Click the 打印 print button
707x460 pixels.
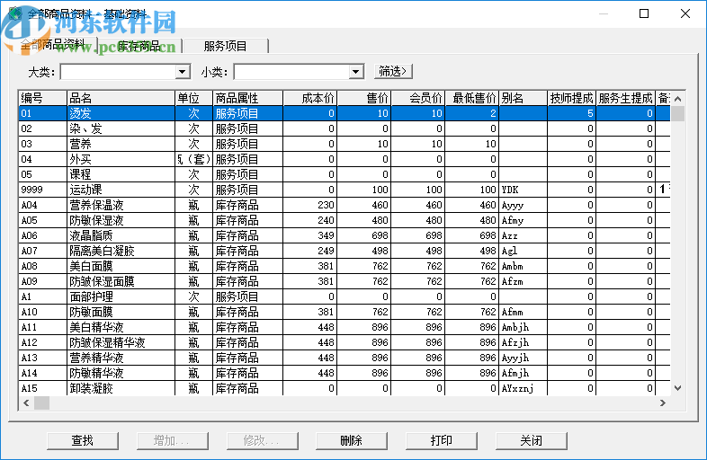click(442, 440)
